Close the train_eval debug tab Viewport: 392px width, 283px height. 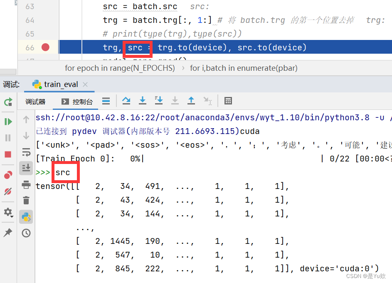pyautogui.click(x=85, y=84)
